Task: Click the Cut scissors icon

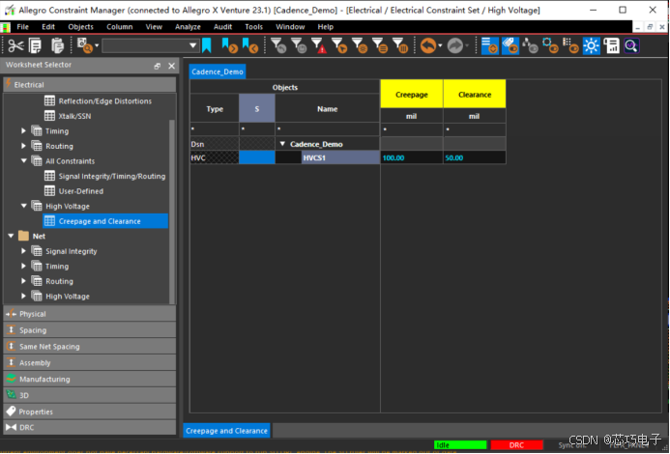Action: [x=15, y=45]
